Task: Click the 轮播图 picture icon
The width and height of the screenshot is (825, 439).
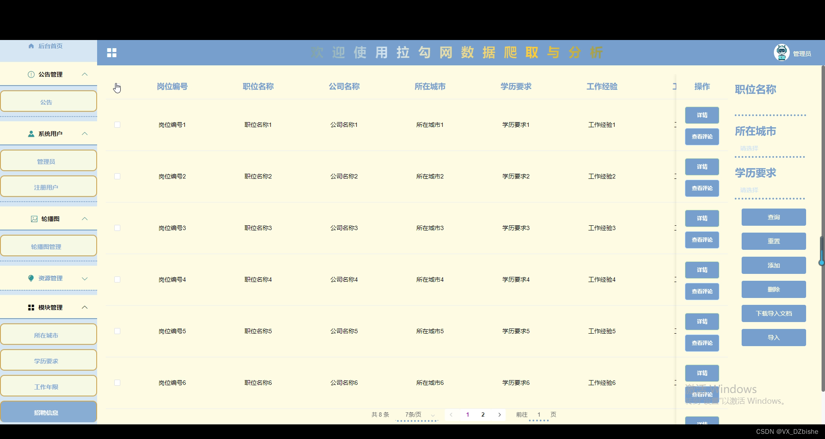Action: pos(34,219)
